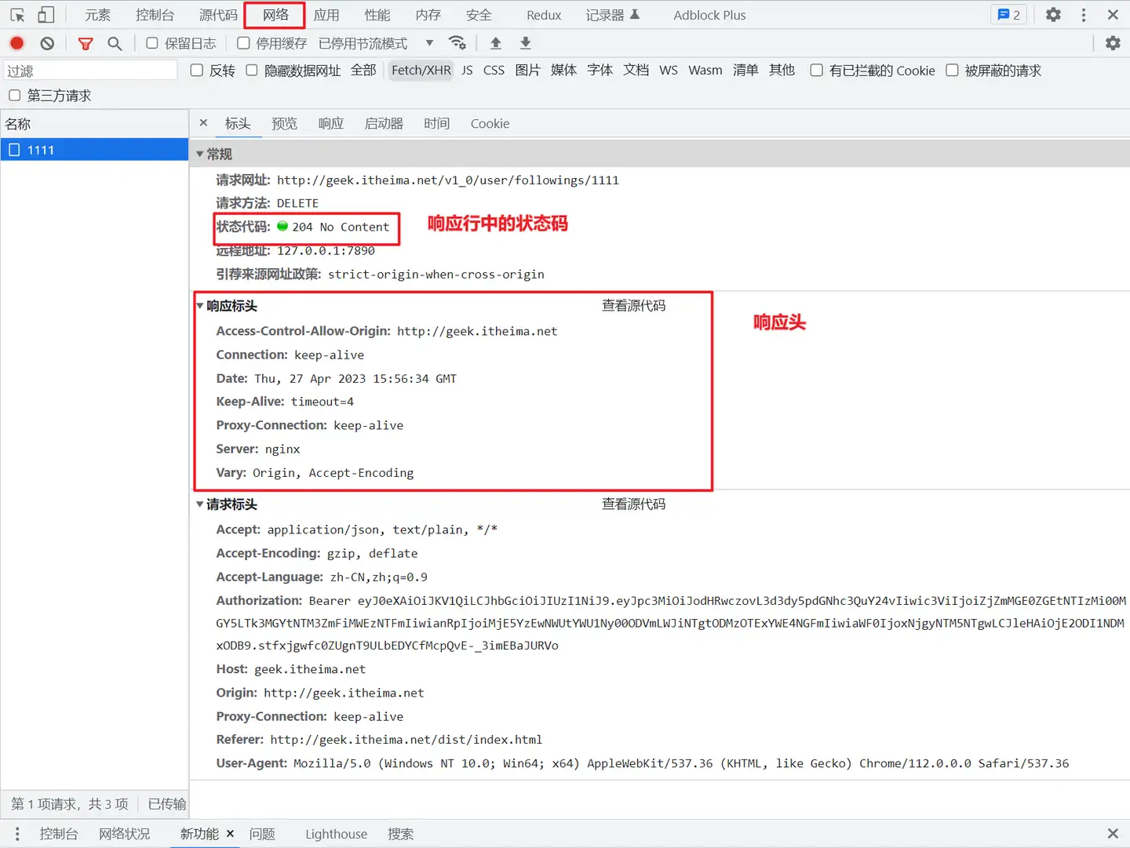Close the What's New drawer tab
Image resolution: width=1130 pixels, height=848 pixels.
230,834
